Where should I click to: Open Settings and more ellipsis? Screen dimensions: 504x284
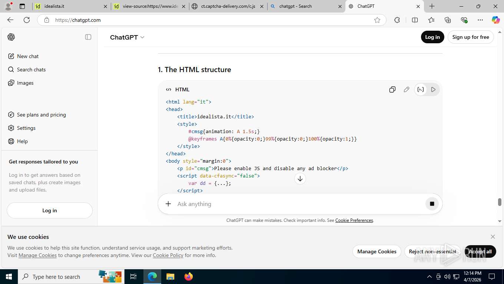480,20
